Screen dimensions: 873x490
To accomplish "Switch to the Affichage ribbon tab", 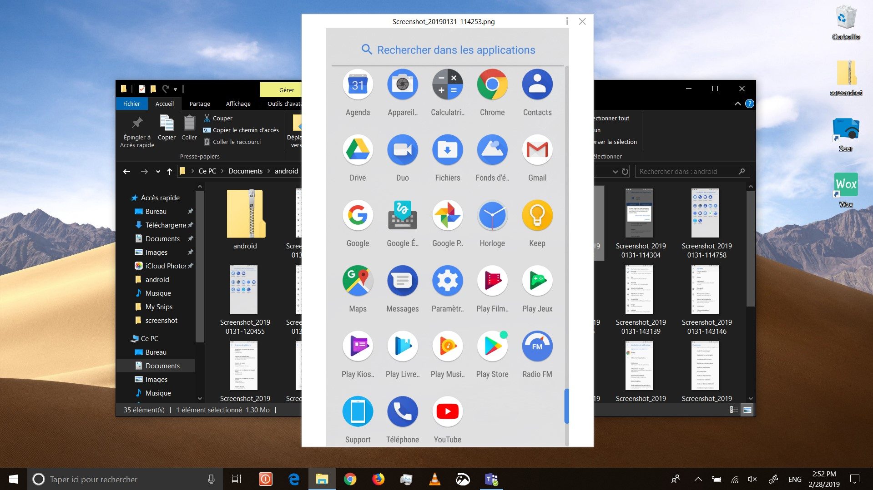I will [238, 104].
